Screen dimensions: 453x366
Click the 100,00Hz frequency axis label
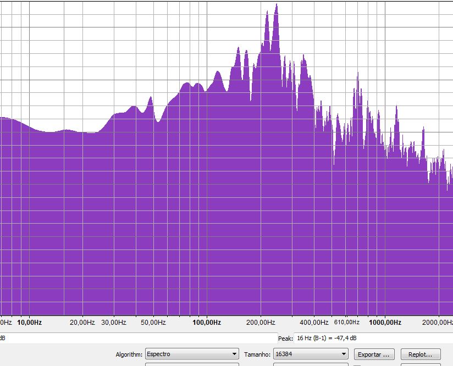(207, 323)
